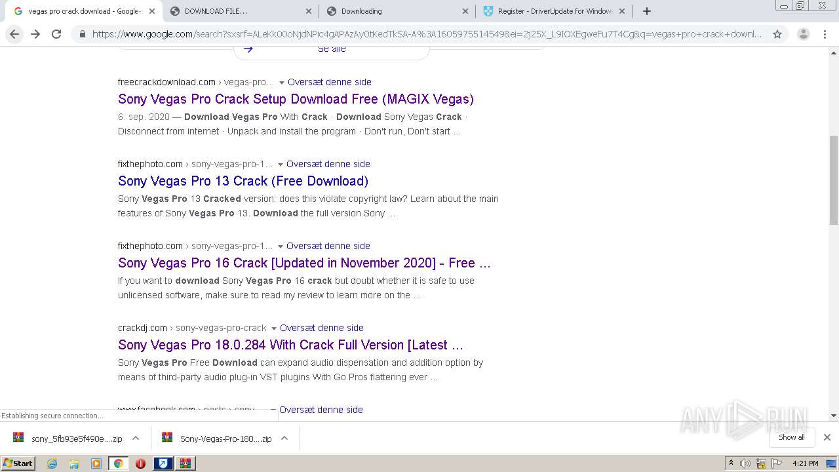This screenshot has height=472, width=839.
Task: Close the 'DOWNLOAD FILE...' tab
Action: click(309, 11)
